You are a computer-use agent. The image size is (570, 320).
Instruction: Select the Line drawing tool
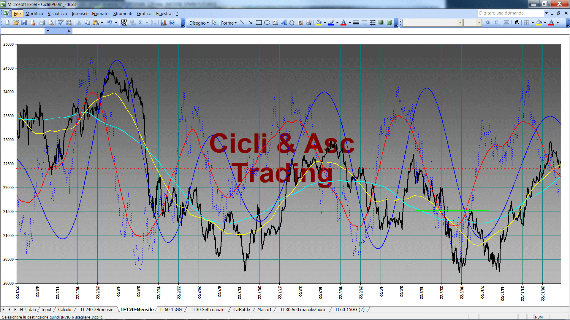[x=242, y=23]
